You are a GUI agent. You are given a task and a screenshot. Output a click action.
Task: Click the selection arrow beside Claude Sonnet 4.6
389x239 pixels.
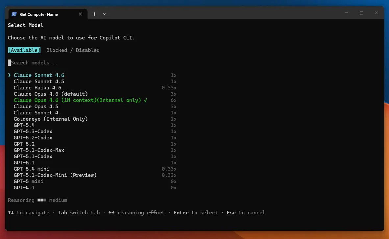click(10, 75)
